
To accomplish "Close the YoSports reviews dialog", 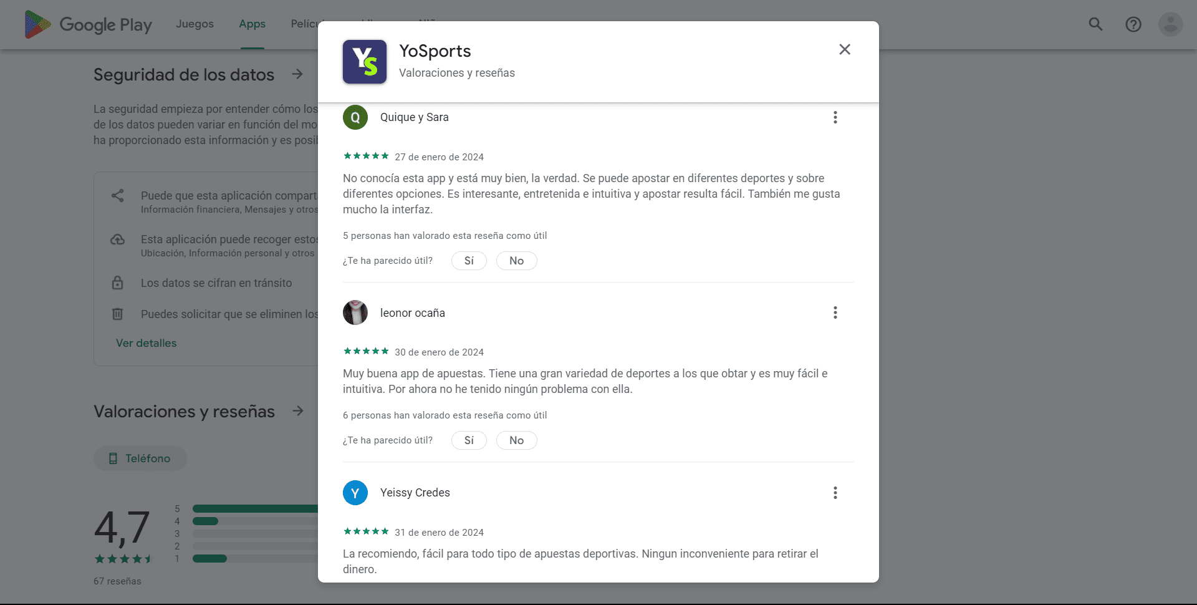I will [x=845, y=49].
